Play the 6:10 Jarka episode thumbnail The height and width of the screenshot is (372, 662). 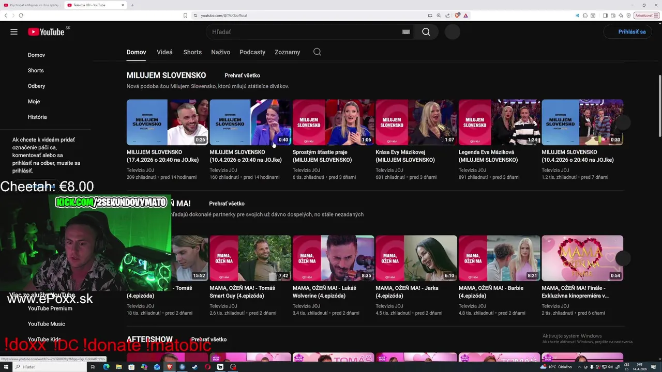pyautogui.click(x=416, y=258)
